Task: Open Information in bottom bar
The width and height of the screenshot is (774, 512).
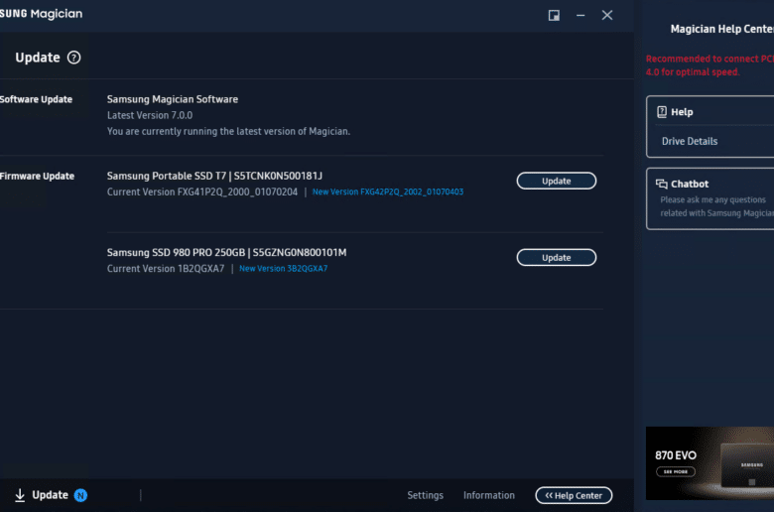Action: [x=488, y=495]
